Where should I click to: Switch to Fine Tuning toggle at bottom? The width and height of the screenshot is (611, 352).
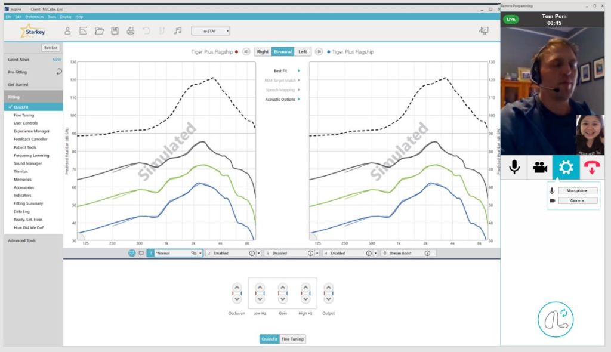pyautogui.click(x=292, y=339)
